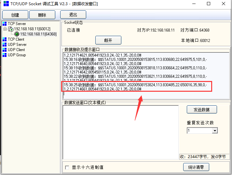Click the server icon beside 192.168.168.11[60012]
Image resolution: width=232 pixels, height=175 pixels.
11,29
